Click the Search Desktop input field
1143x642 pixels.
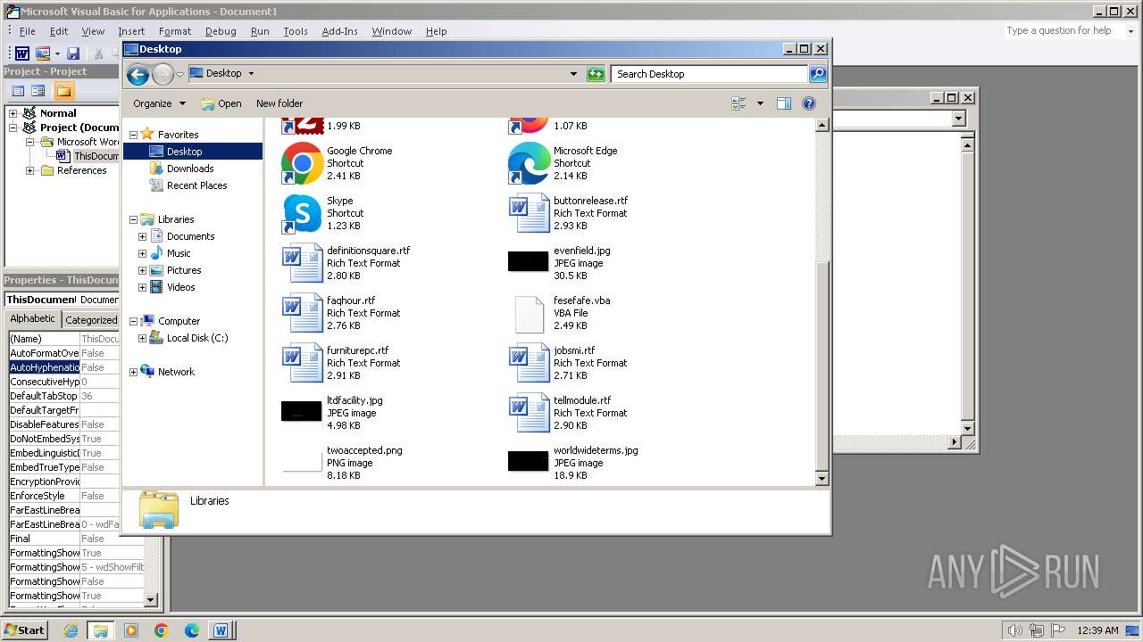710,74
